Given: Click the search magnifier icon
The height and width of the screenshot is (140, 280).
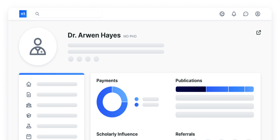Looking at the screenshot, I should [37, 14].
